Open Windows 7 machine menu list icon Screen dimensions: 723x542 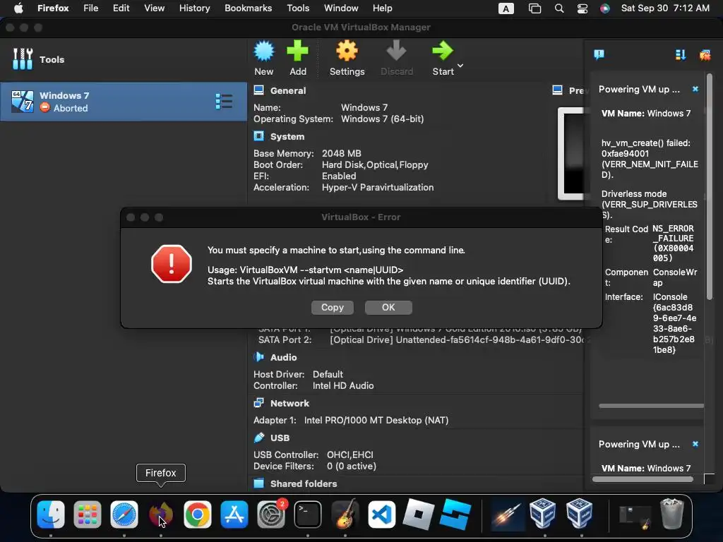point(224,102)
